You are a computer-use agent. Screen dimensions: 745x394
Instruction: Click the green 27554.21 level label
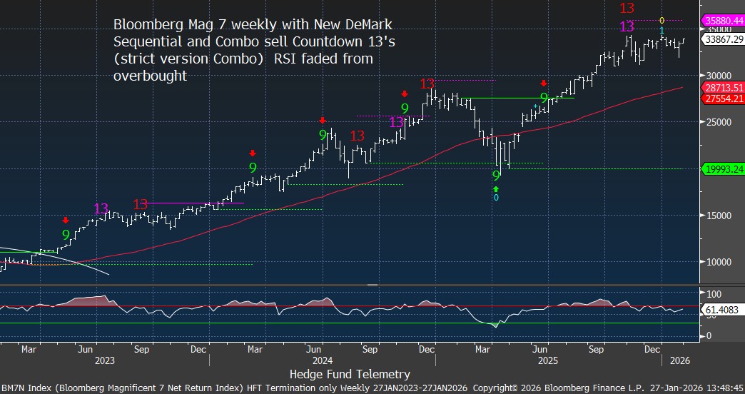[723, 98]
